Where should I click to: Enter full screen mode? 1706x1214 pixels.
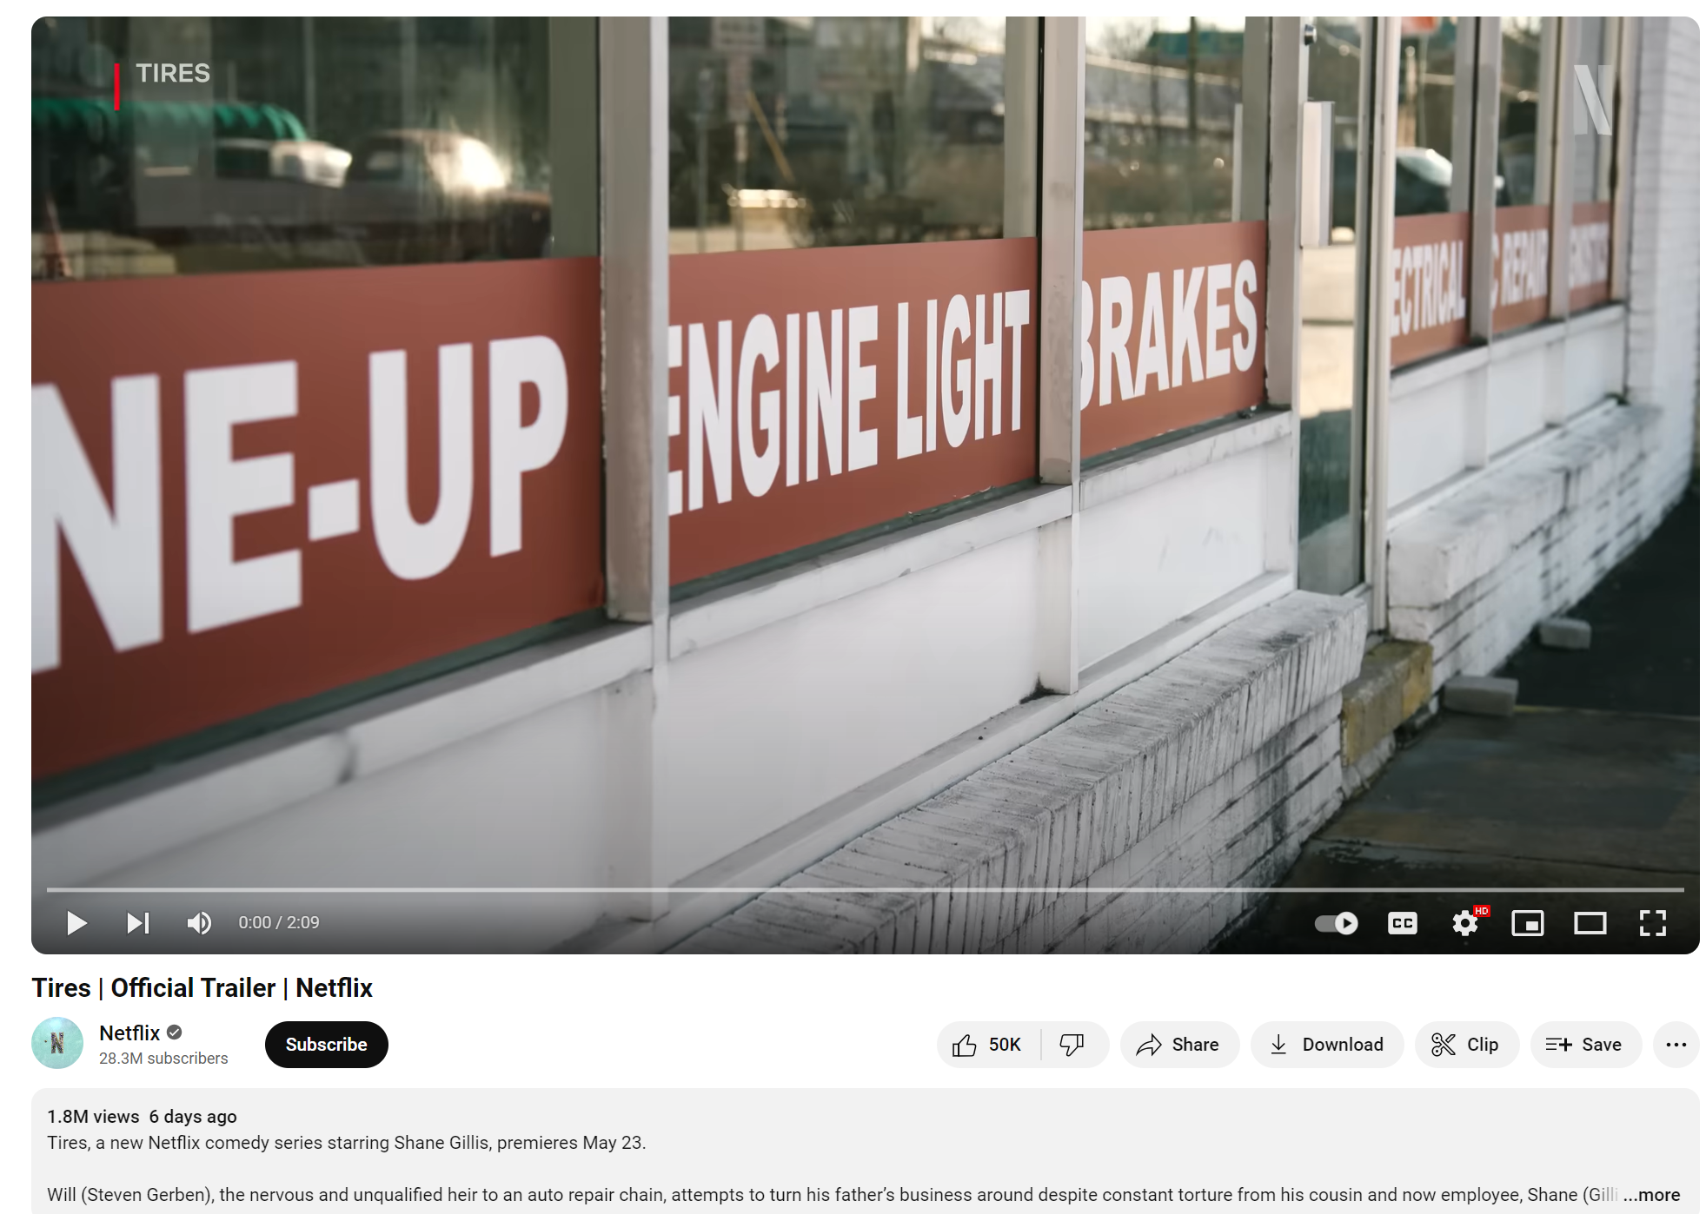point(1652,922)
